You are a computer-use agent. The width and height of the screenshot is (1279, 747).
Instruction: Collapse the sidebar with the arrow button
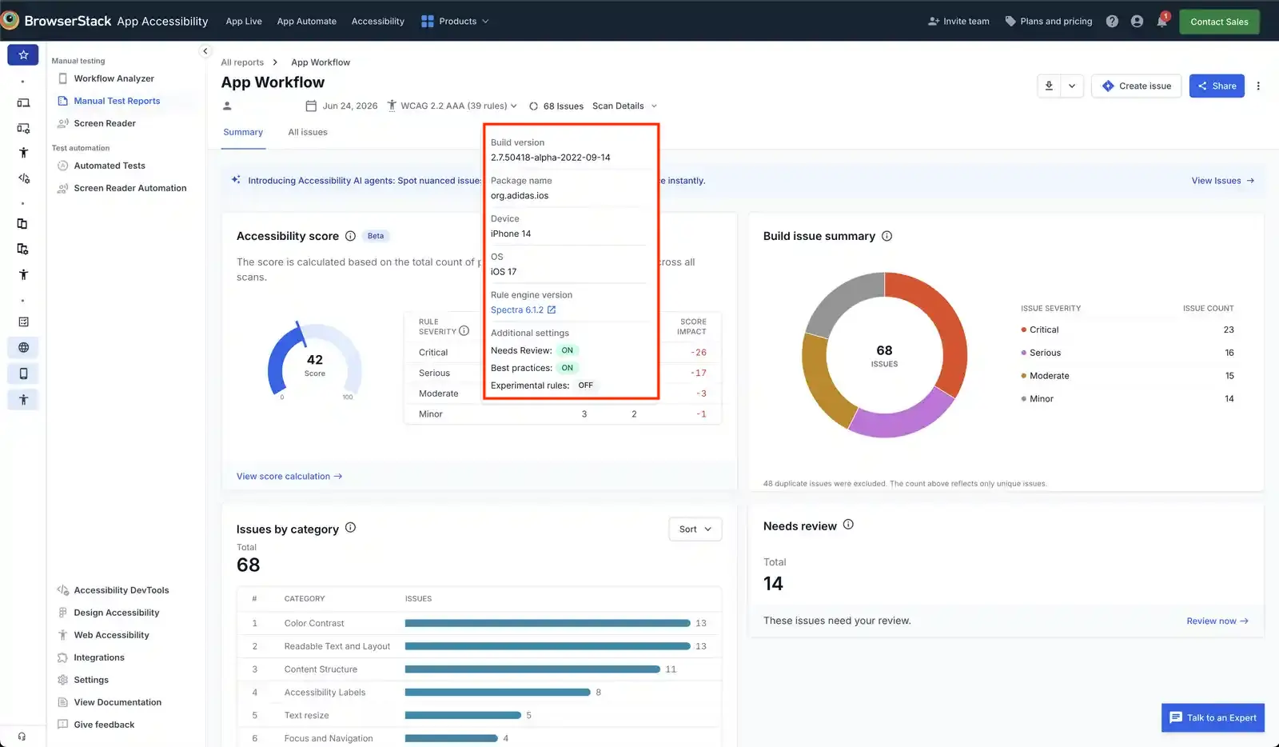click(205, 51)
